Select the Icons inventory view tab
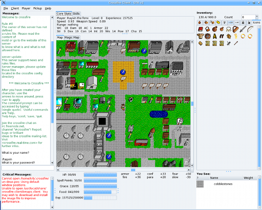262x210 pixels. [x=256, y=22]
